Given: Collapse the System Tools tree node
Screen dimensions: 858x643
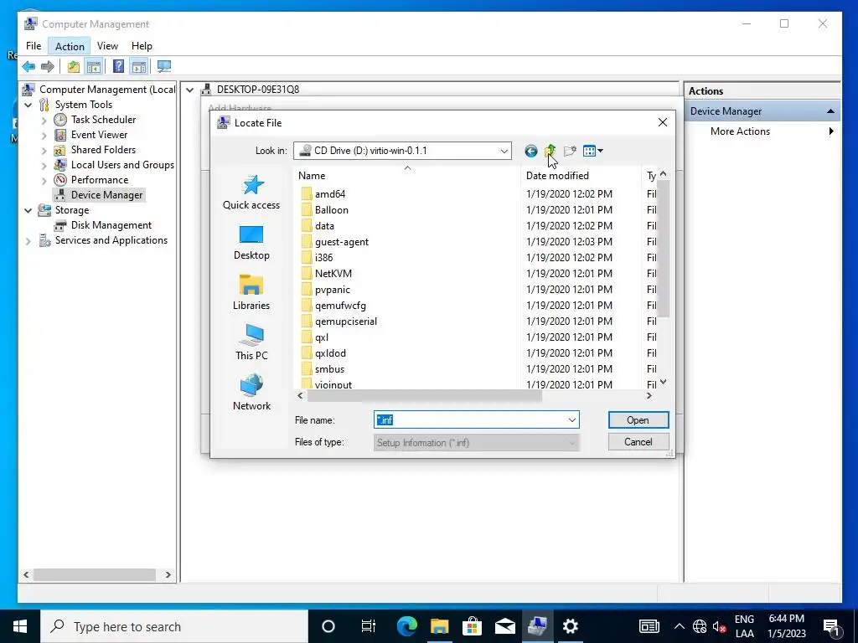Looking at the screenshot, I should [28, 105].
